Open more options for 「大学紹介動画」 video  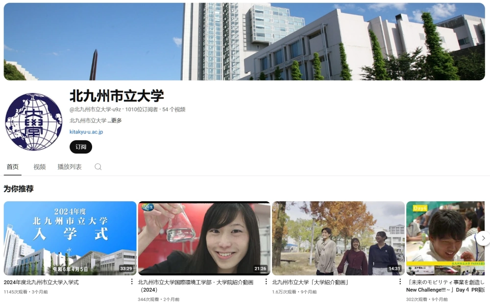tap(400, 282)
